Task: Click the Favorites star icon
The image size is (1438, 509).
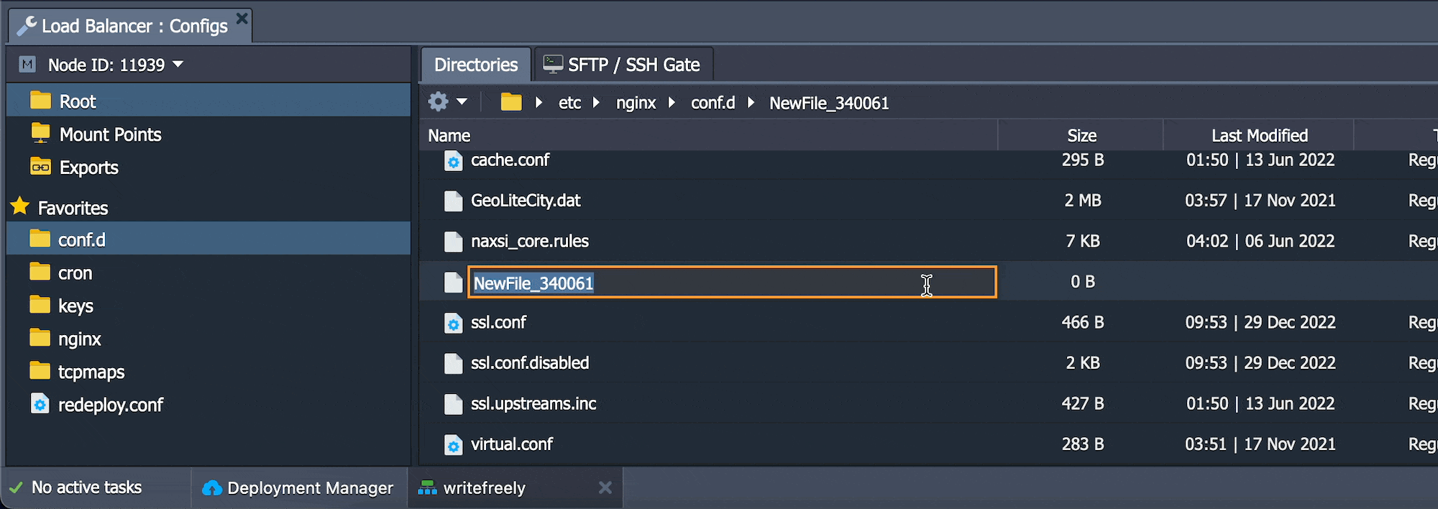Action: (x=20, y=207)
